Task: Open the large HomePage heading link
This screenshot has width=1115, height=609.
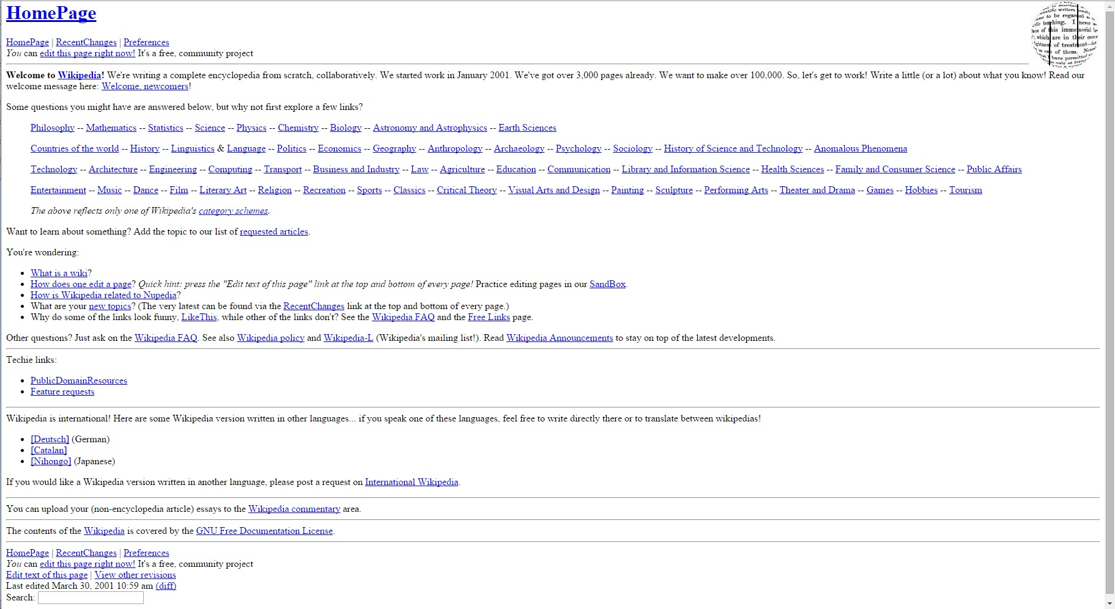Action: (x=51, y=13)
